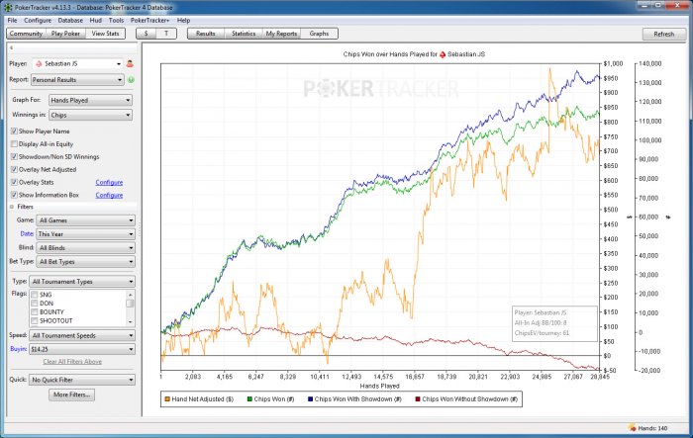The height and width of the screenshot is (438, 693).
Task: Toggle Overlay Stats checkbox
Action: (x=14, y=182)
